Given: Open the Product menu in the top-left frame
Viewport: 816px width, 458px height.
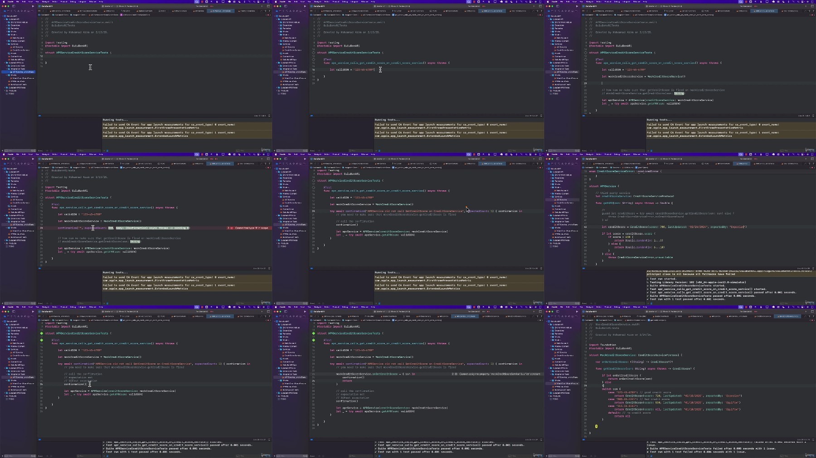Looking at the screenshot, I should (x=64, y=1).
